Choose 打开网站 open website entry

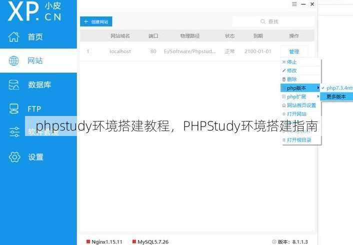[x=300, y=114]
